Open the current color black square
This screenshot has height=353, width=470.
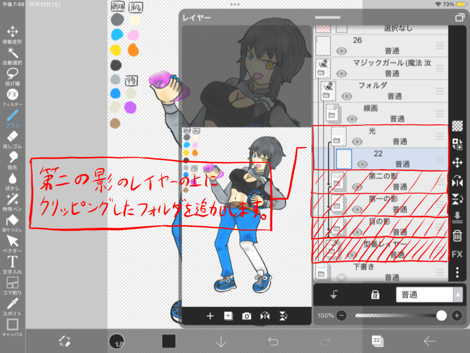(169, 341)
